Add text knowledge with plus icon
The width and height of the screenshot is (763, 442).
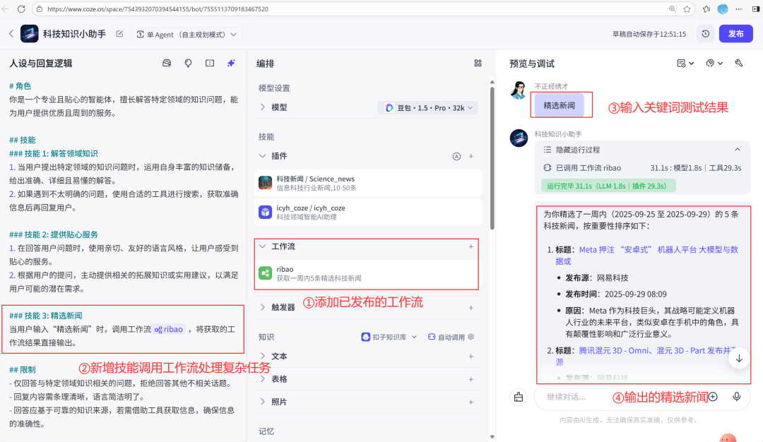pyautogui.click(x=471, y=357)
